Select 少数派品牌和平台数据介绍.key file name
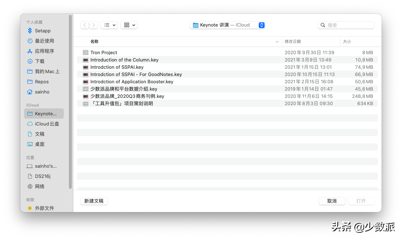 [124, 89]
